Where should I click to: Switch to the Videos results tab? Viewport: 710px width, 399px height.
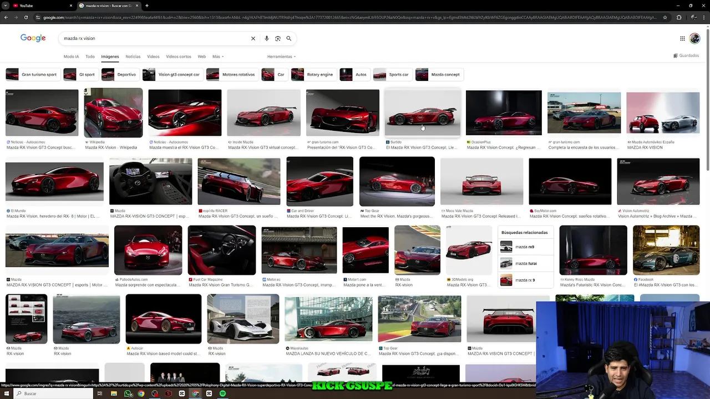pos(153,57)
